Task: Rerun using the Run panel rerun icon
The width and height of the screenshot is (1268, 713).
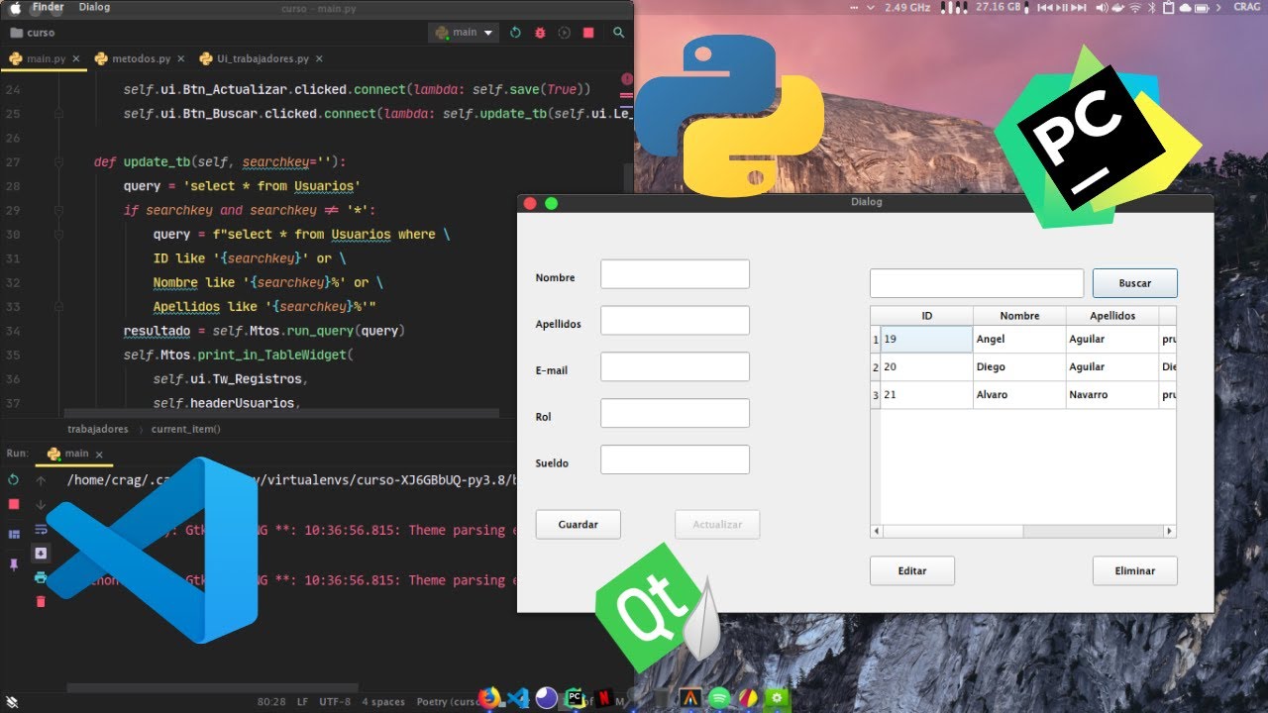Action: 14,479
